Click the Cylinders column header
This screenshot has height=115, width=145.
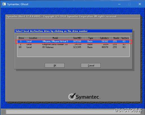104,38
